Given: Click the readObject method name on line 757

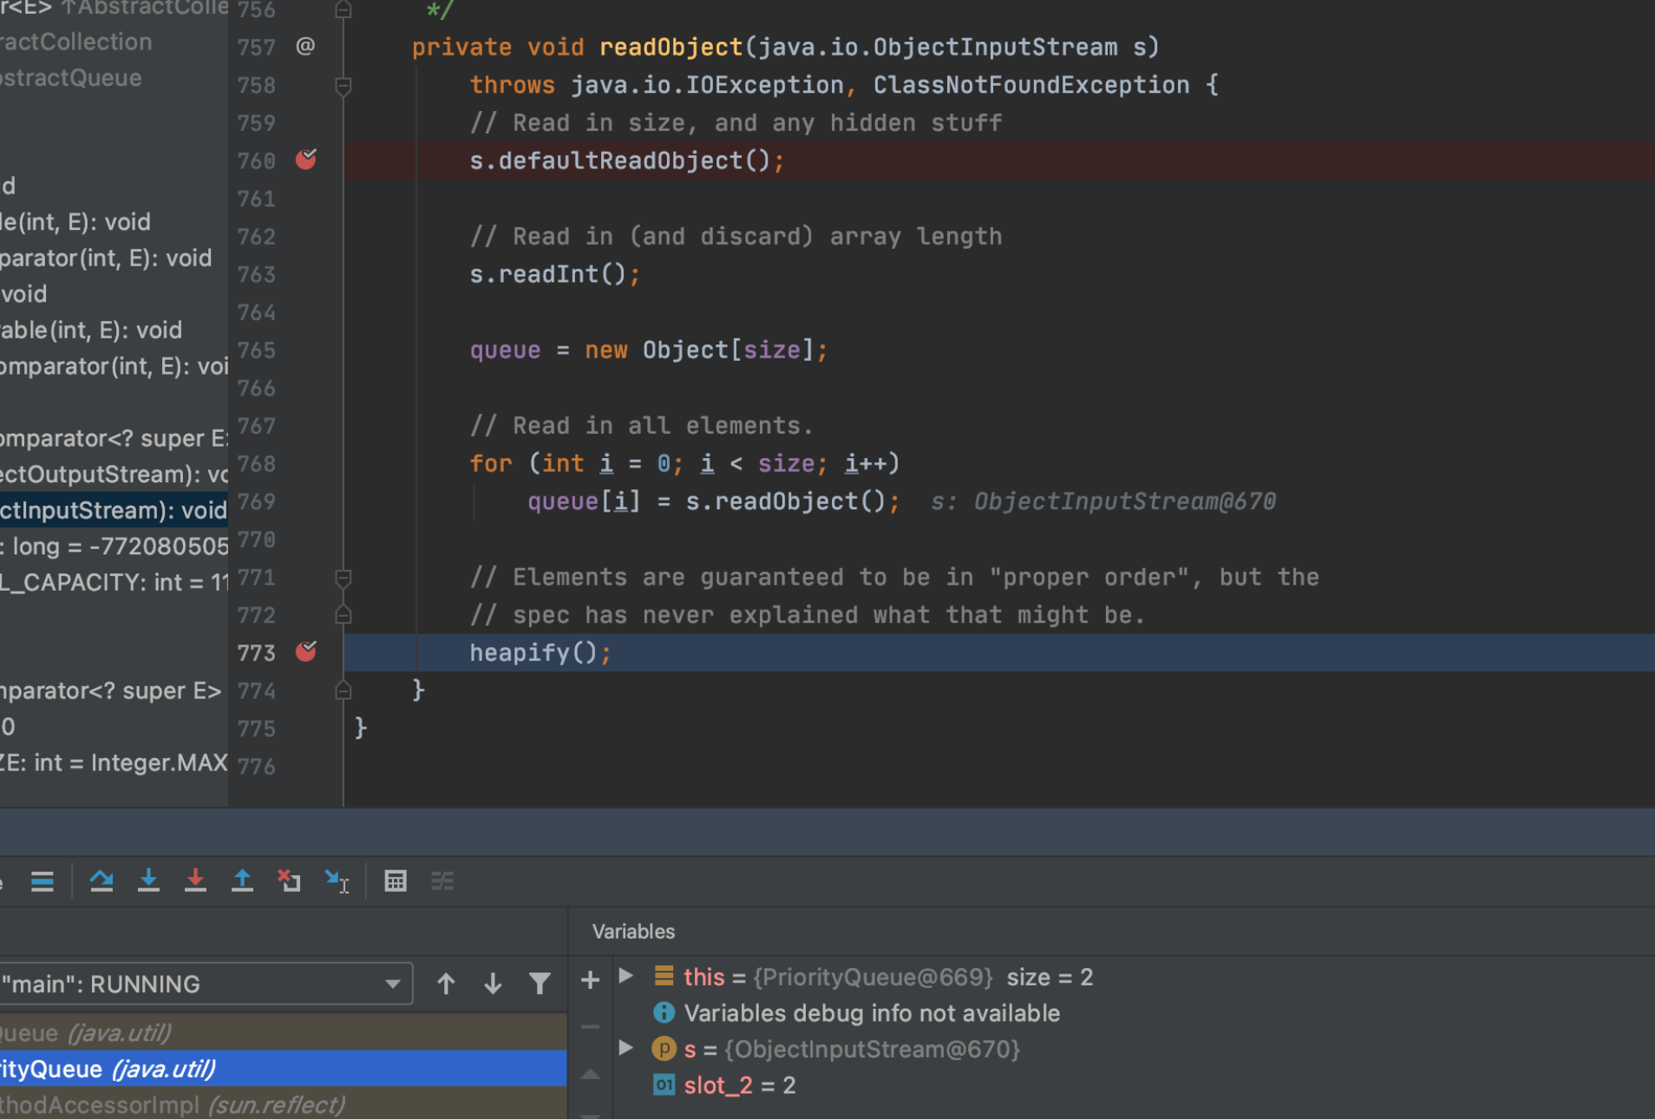Looking at the screenshot, I should click(x=671, y=47).
